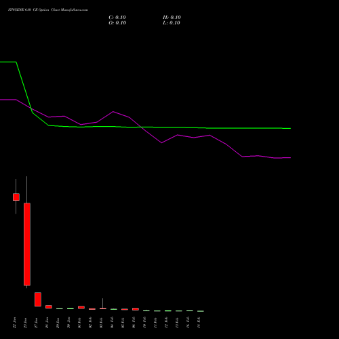Click the low value L: 0.10

pos(172,23)
